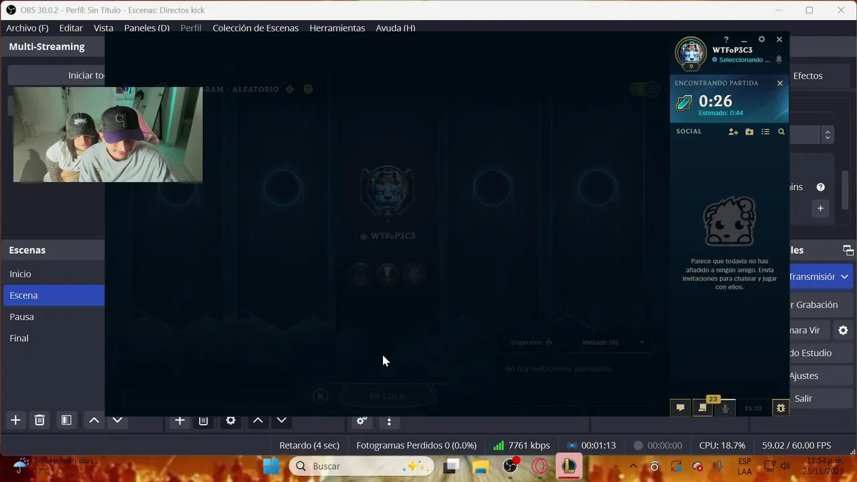Click League of Legends taskbar icon
Image resolution: width=857 pixels, height=482 pixels.
569,466
